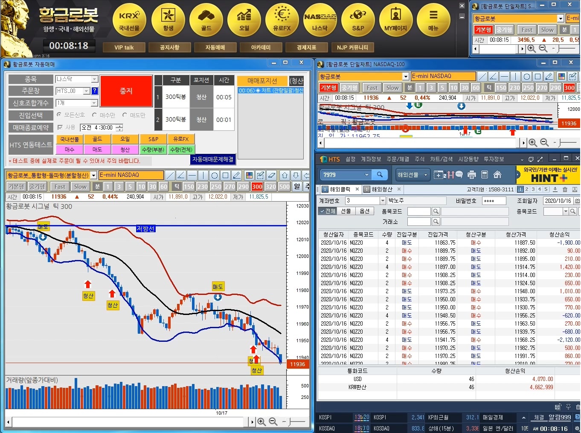581x433 pixels.
Task: Click the trash icon in HTS tab bar
Action: 565,189
